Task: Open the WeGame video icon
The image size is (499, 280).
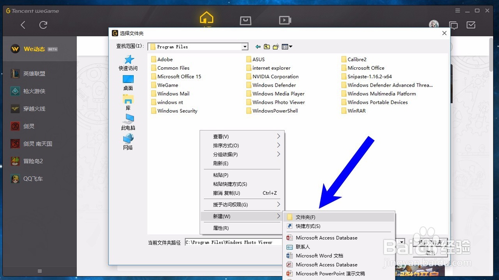Action: pyautogui.click(x=285, y=20)
